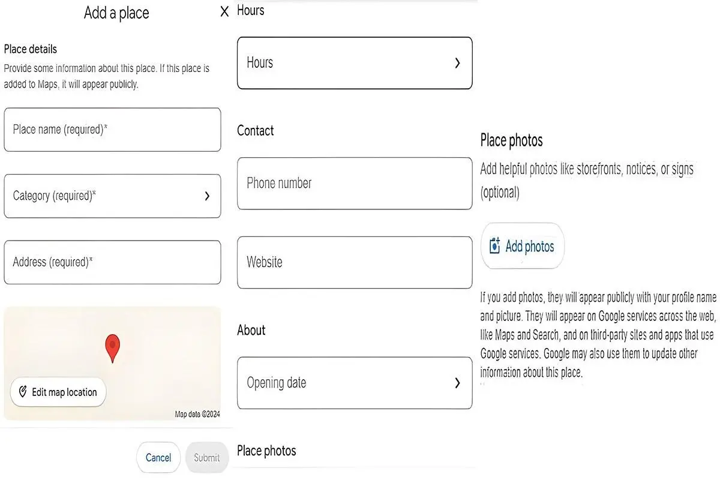Click the Map data ©2024 attribution

[x=197, y=414]
